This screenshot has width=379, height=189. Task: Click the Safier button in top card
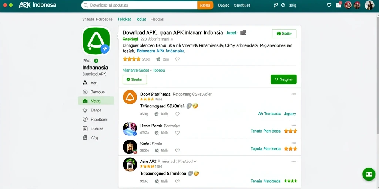pos(284,34)
